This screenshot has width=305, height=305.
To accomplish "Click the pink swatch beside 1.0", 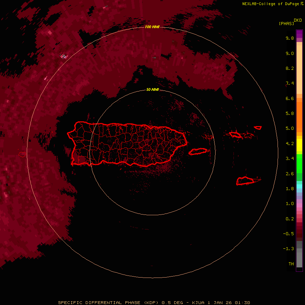I will coord(299,205).
